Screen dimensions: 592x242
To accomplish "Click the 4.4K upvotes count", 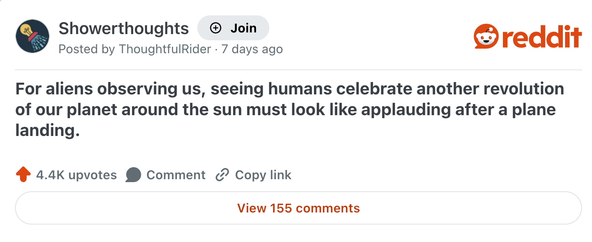I will coord(77,175).
